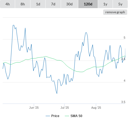Click the highest price peak in May
Screen dimensions: 128x123
tap(14, 25)
